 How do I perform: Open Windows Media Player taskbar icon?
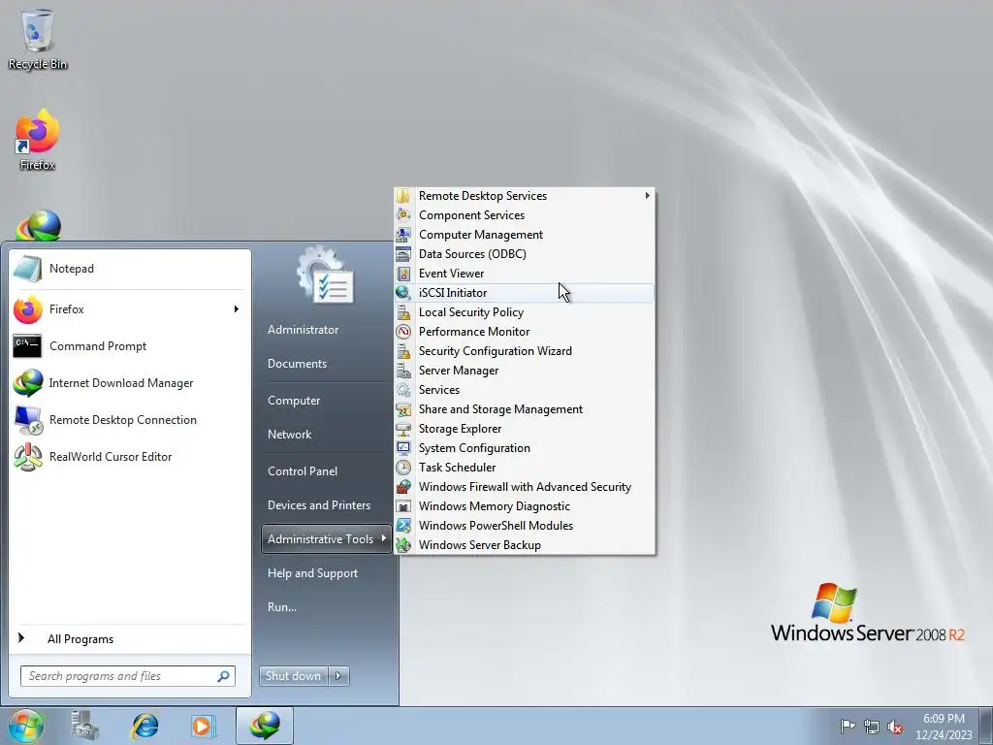point(204,726)
